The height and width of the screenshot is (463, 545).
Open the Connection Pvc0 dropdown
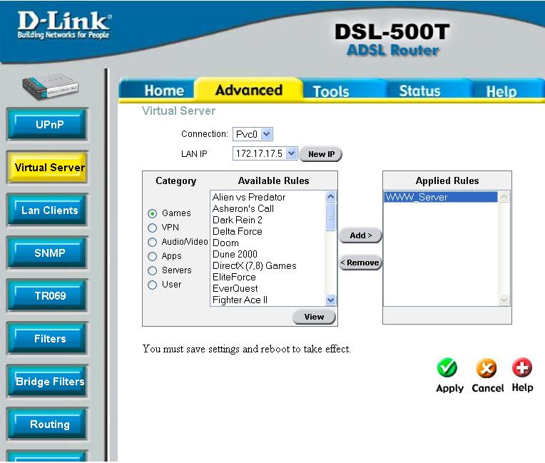pyautogui.click(x=253, y=134)
